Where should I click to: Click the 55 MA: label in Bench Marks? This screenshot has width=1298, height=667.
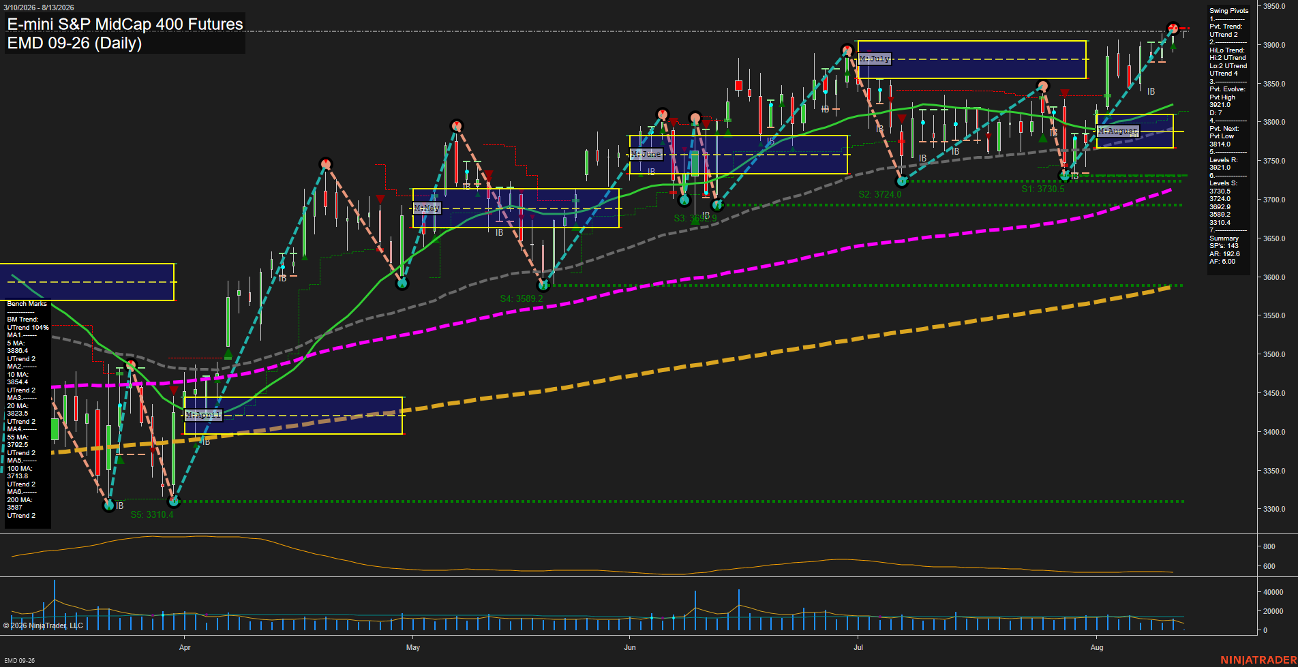18,437
